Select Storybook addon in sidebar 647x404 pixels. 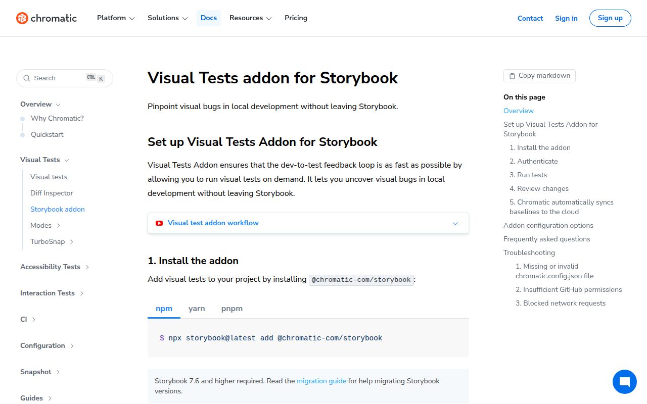click(x=58, y=209)
